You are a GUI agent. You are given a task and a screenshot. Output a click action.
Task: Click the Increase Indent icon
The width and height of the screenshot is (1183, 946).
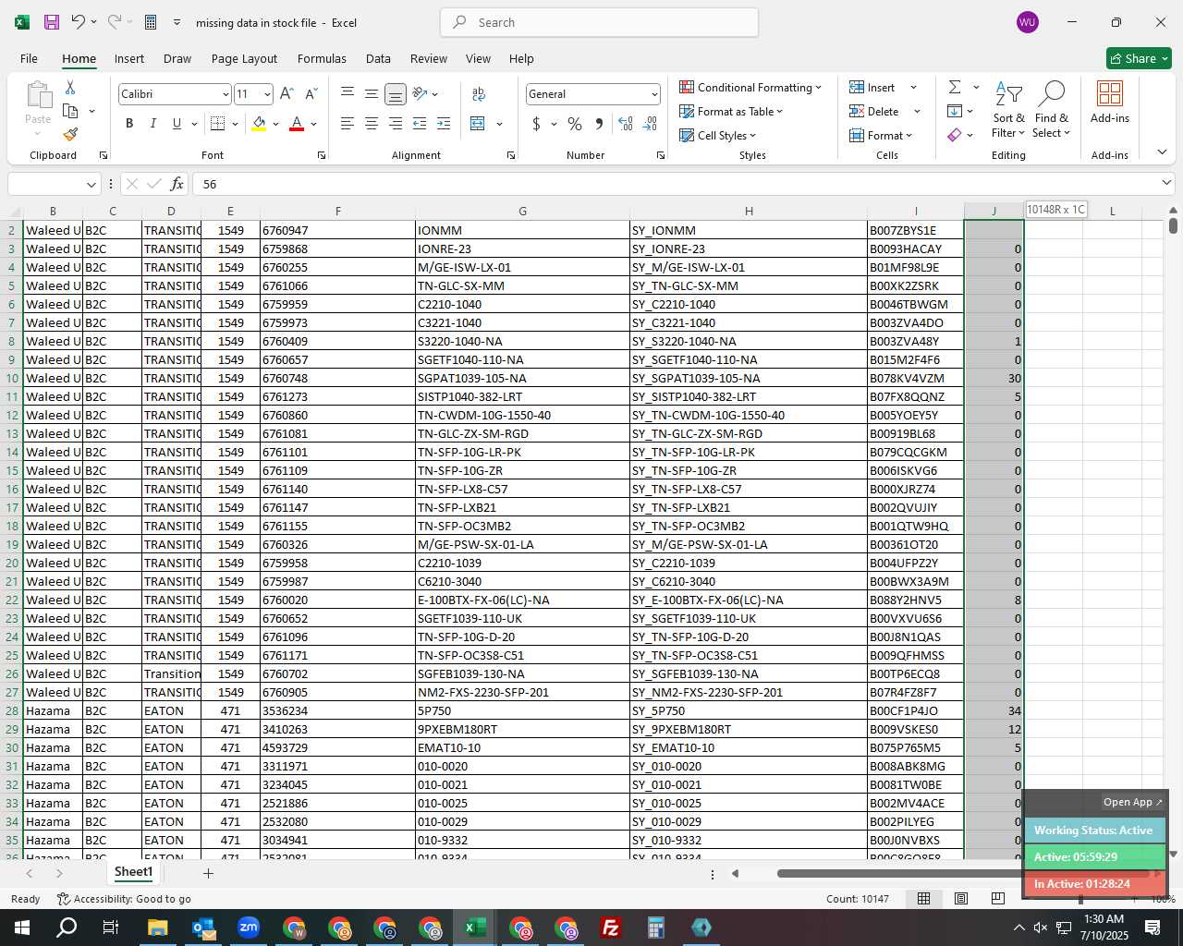[x=444, y=123]
